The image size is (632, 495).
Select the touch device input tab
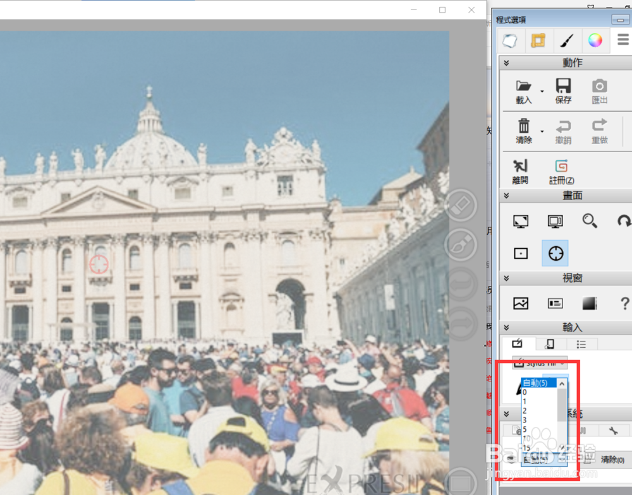[549, 343]
